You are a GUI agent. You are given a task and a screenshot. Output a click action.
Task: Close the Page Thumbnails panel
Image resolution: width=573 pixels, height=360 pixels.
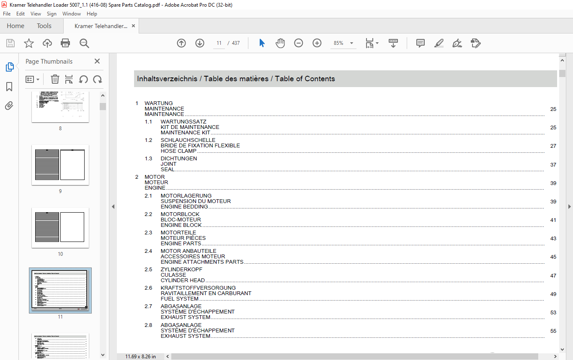click(x=97, y=61)
